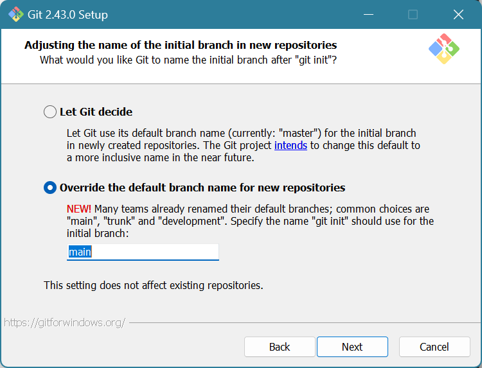Click the heading "Adjusting the name of the initial branch"
This screenshot has height=368, width=482.
click(x=181, y=45)
